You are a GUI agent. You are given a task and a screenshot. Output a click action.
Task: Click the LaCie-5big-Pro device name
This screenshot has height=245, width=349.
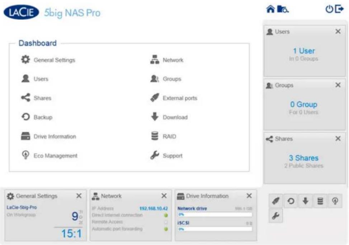coord(22,207)
